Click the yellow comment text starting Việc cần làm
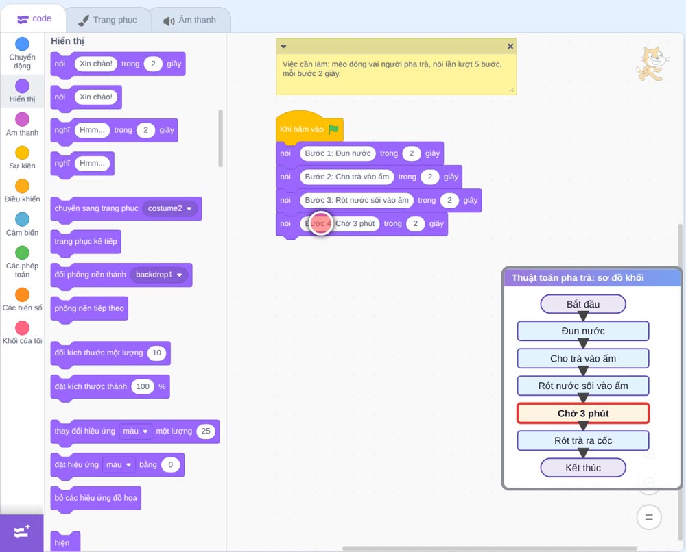Image resolution: width=686 pixels, height=552 pixels. pyautogui.click(x=392, y=69)
